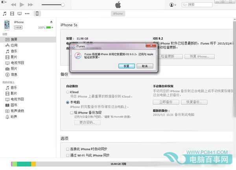Image resolution: width=236 pixels, height=170 pixels.
Task: Click the play button
Action: pyautogui.click(x=22, y=5)
